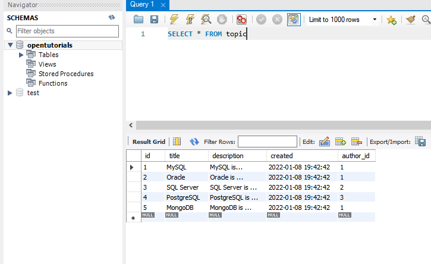Click the author_id column header

pos(357,156)
